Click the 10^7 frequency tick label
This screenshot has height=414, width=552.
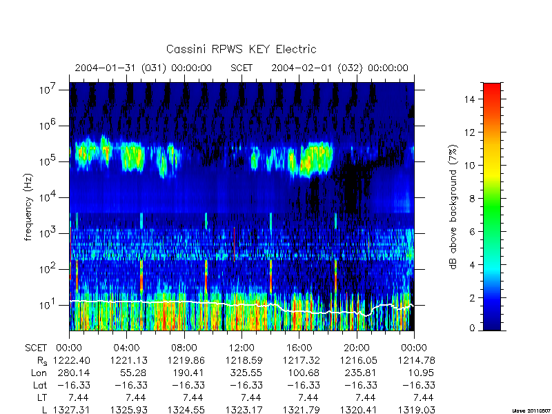(x=48, y=90)
